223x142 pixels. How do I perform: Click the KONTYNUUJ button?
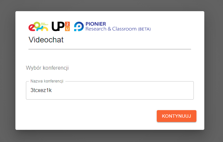176,116
